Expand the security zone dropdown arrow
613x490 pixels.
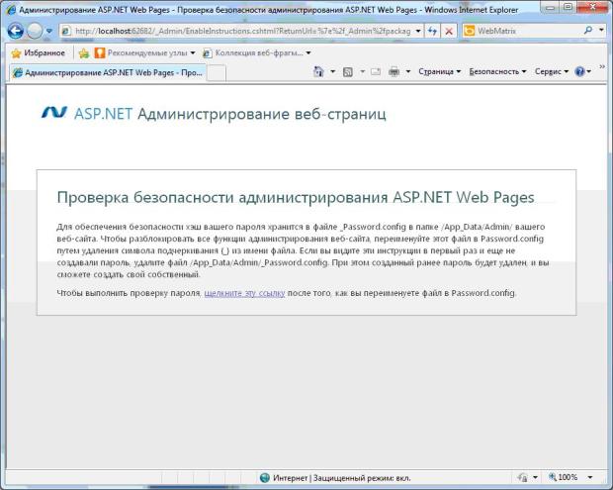pyautogui.click(x=535, y=477)
